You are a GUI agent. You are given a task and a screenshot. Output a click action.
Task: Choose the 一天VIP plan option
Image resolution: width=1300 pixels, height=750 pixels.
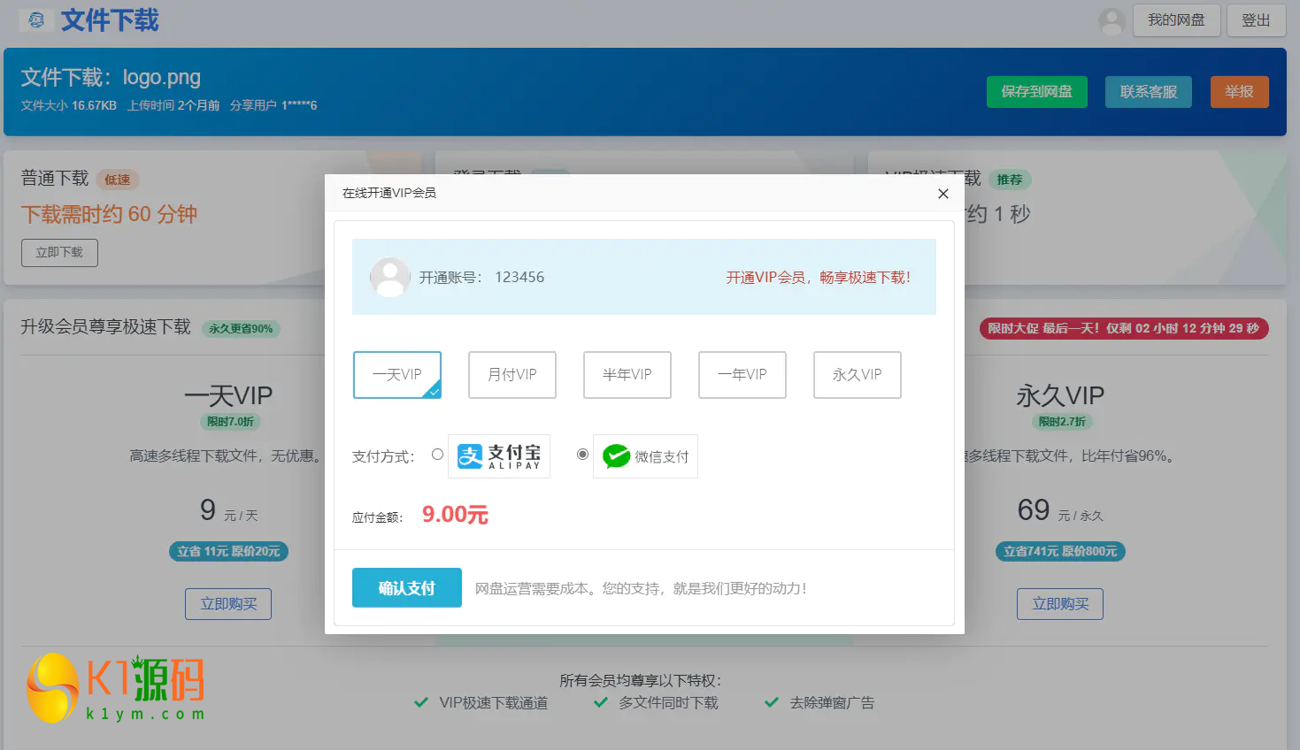pyautogui.click(x=397, y=375)
